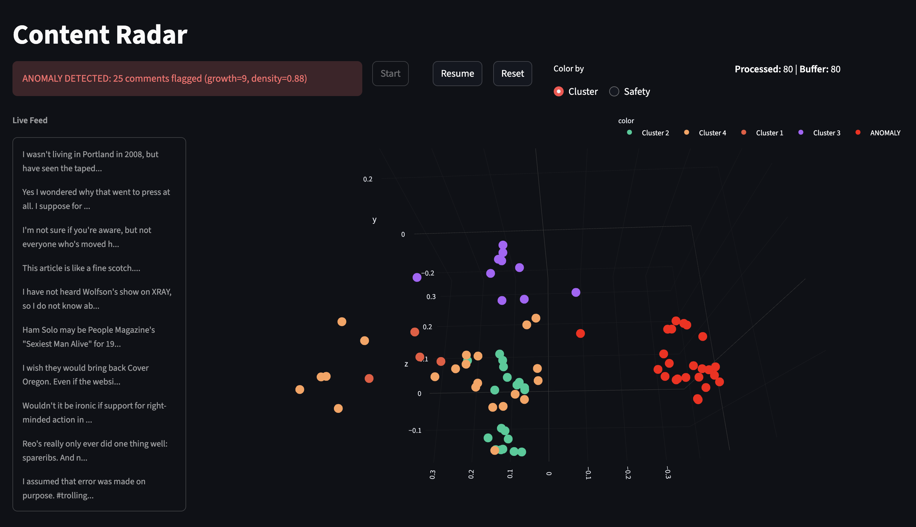Click the Cover Oregon comment
This screenshot has width=916, height=527.
(85, 375)
